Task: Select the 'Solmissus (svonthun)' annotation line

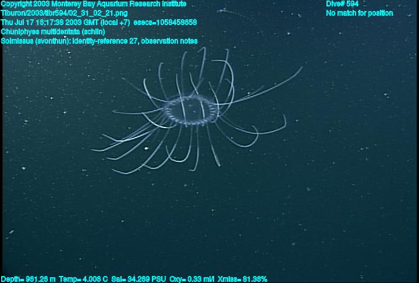Action: click(99, 41)
